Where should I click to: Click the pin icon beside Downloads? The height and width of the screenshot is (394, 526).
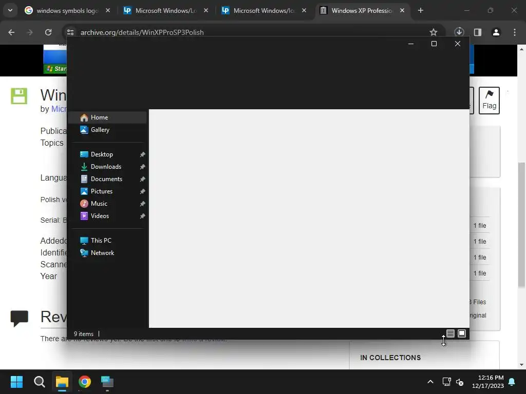[143, 167]
